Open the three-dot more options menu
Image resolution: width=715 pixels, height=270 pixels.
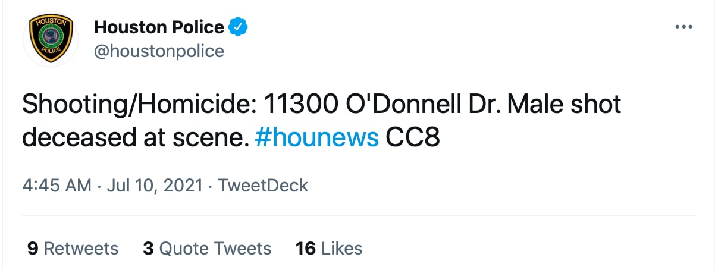pos(683,27)
